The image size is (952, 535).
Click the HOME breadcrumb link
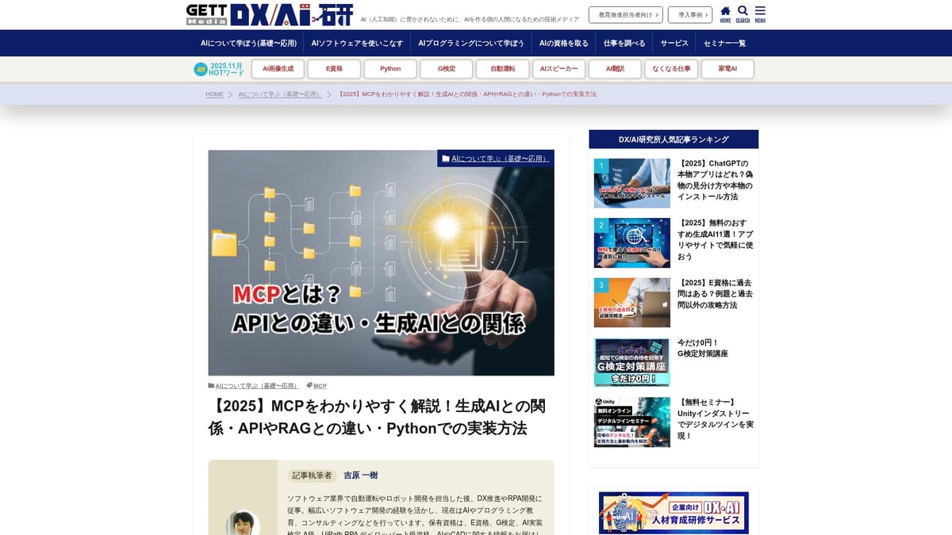tap(214, 94)
